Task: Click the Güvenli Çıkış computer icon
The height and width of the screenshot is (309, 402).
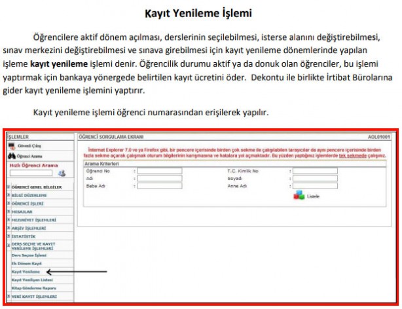Action: (12, 146)
